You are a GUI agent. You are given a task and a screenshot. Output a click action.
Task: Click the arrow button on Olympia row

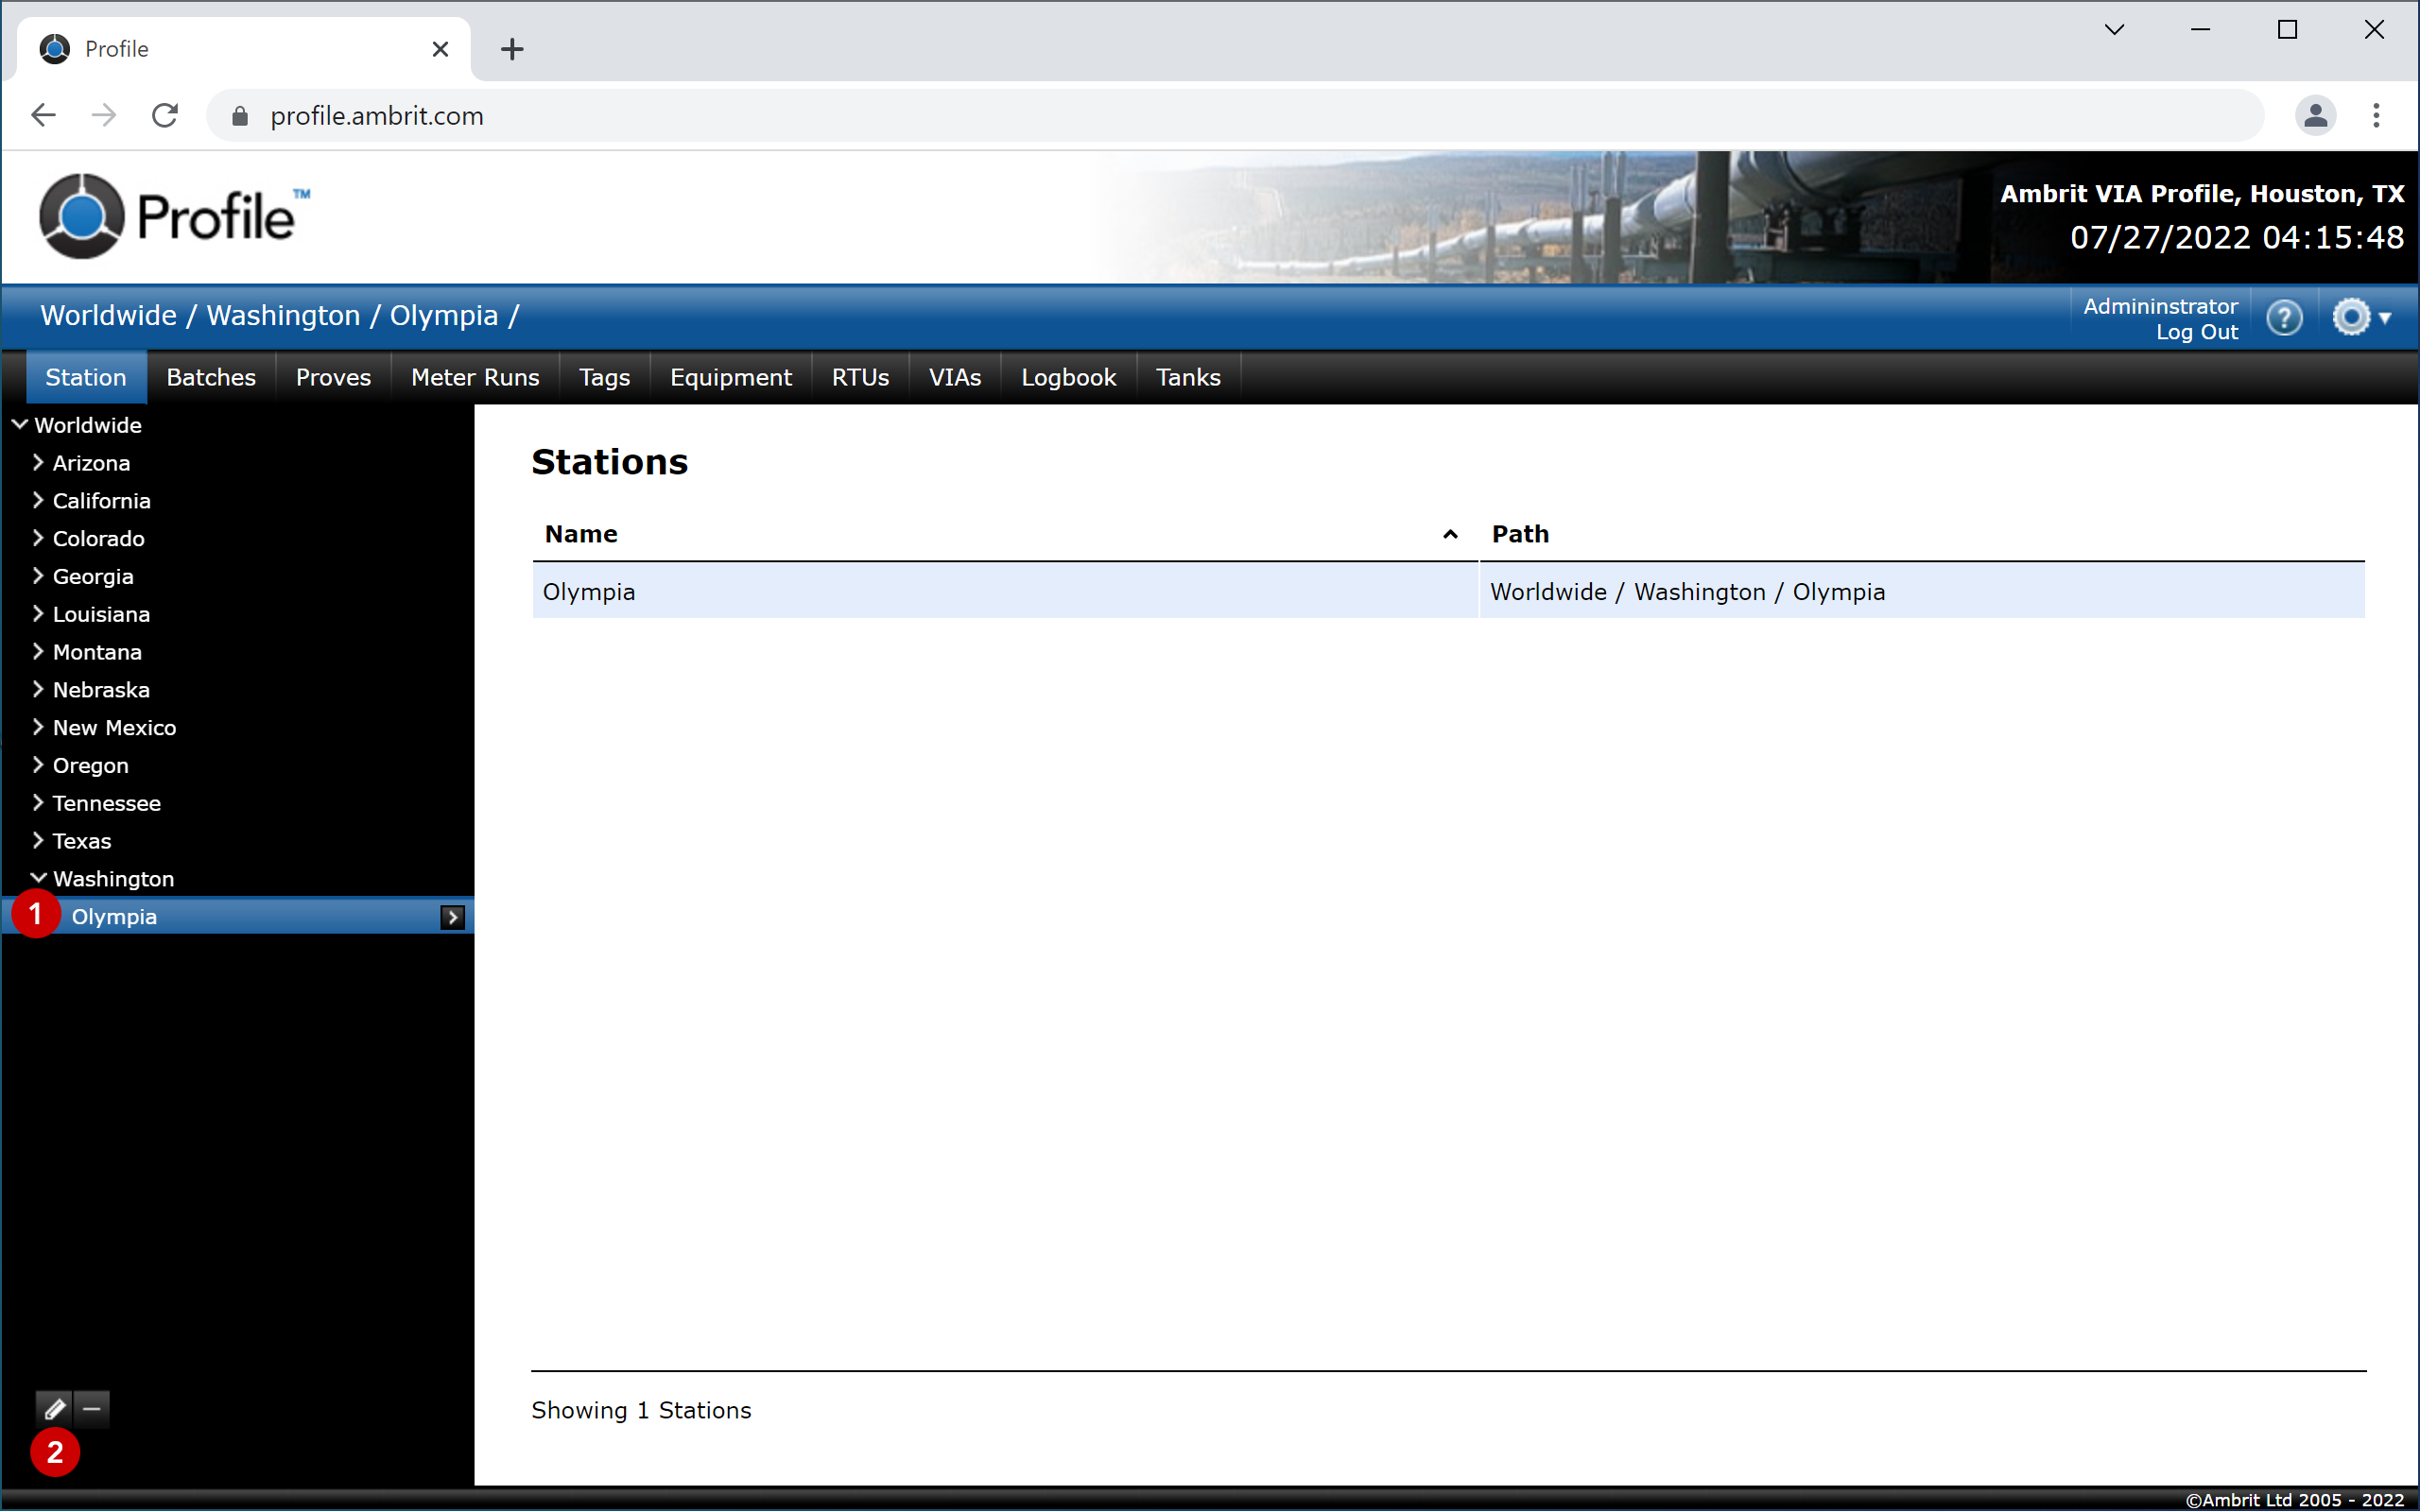pos(452,917)
